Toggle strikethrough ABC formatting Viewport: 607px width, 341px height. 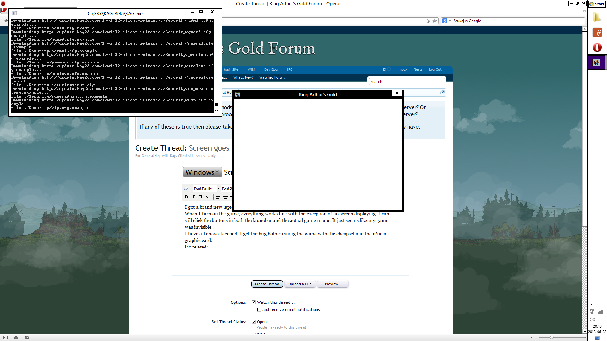tap(208, 197)
